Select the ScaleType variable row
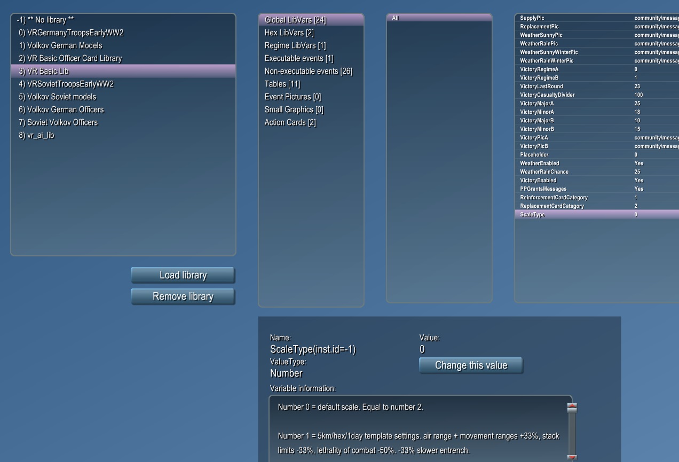This screenshot has width=679, height=462. click(597, 215)
